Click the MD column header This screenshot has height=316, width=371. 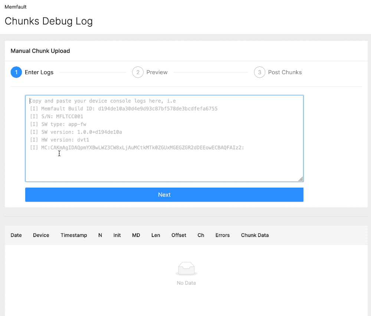click(x=136, y=235)
